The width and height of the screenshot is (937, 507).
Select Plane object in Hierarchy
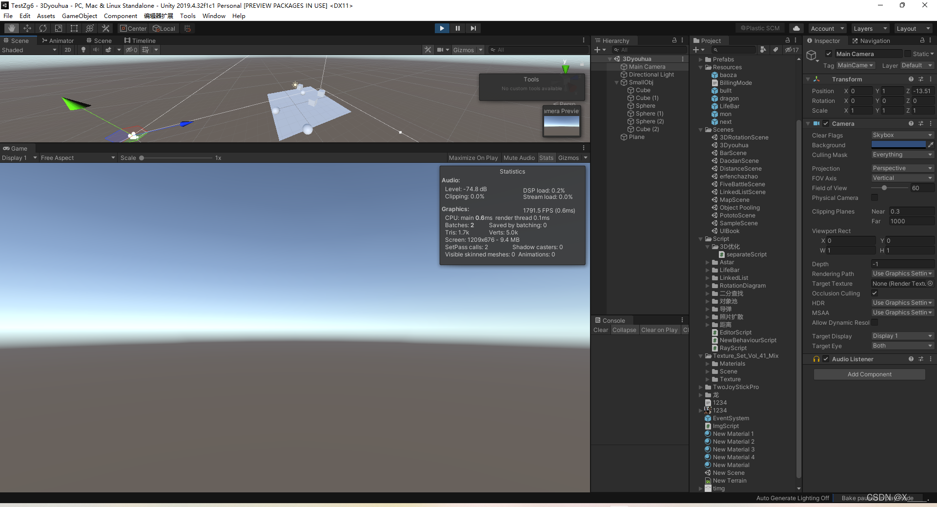tap(636, 137)
